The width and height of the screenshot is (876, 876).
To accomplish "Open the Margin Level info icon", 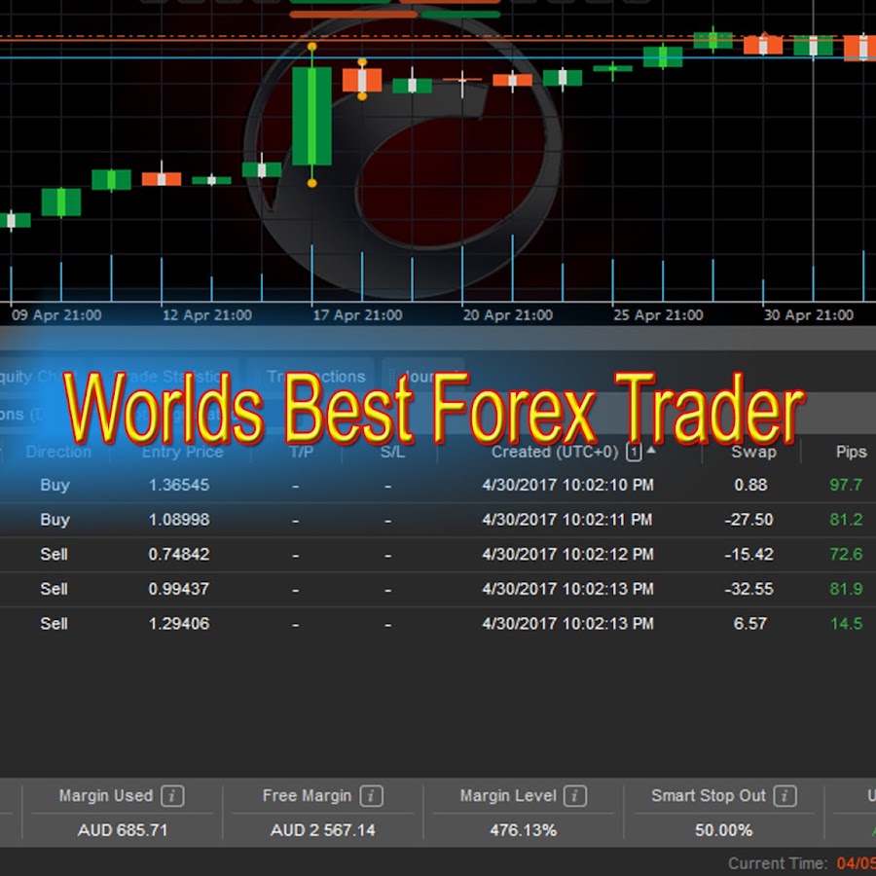I will point(575,795).
